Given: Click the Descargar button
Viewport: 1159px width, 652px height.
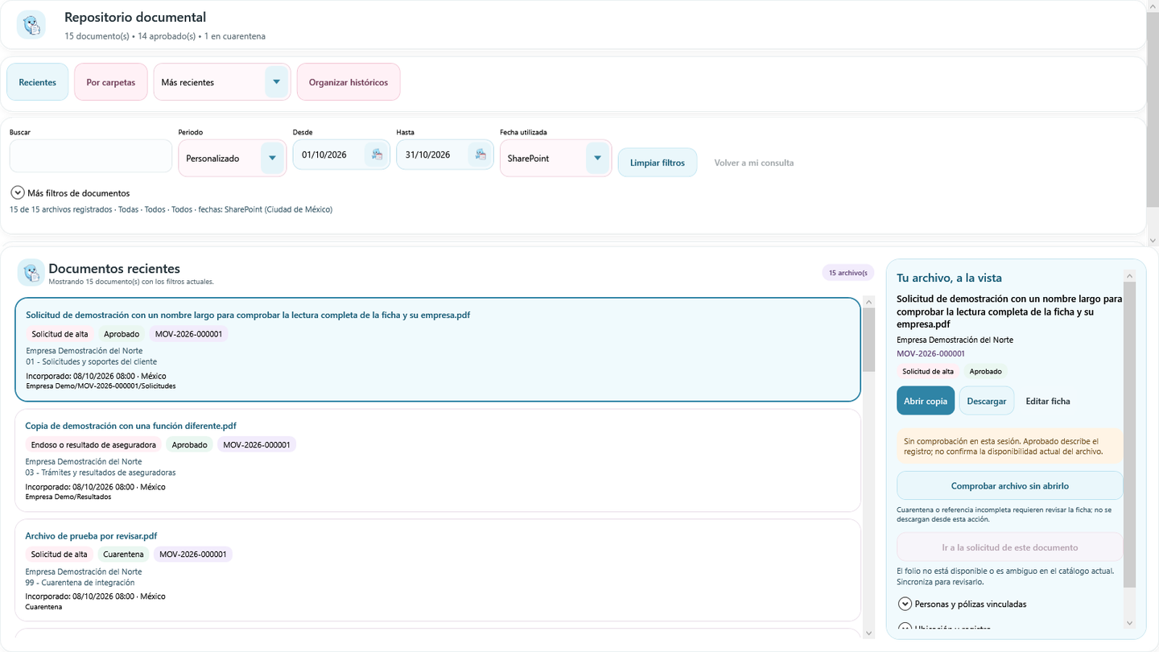Looking at the screenshot, I should (x=987, y=401).
